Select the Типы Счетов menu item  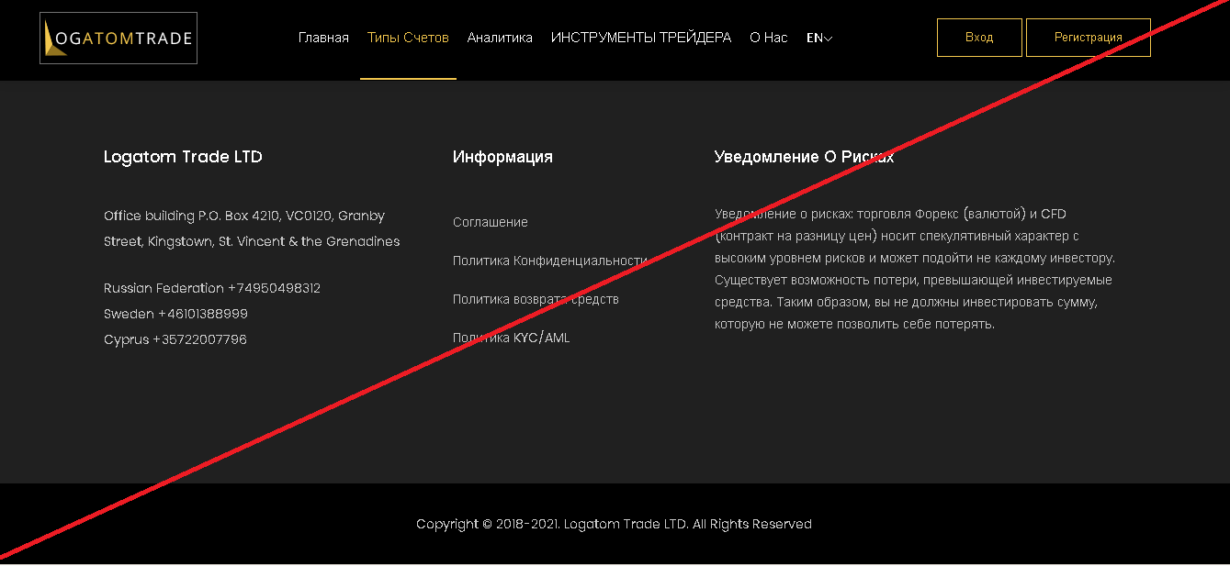(x=408, y=39)
